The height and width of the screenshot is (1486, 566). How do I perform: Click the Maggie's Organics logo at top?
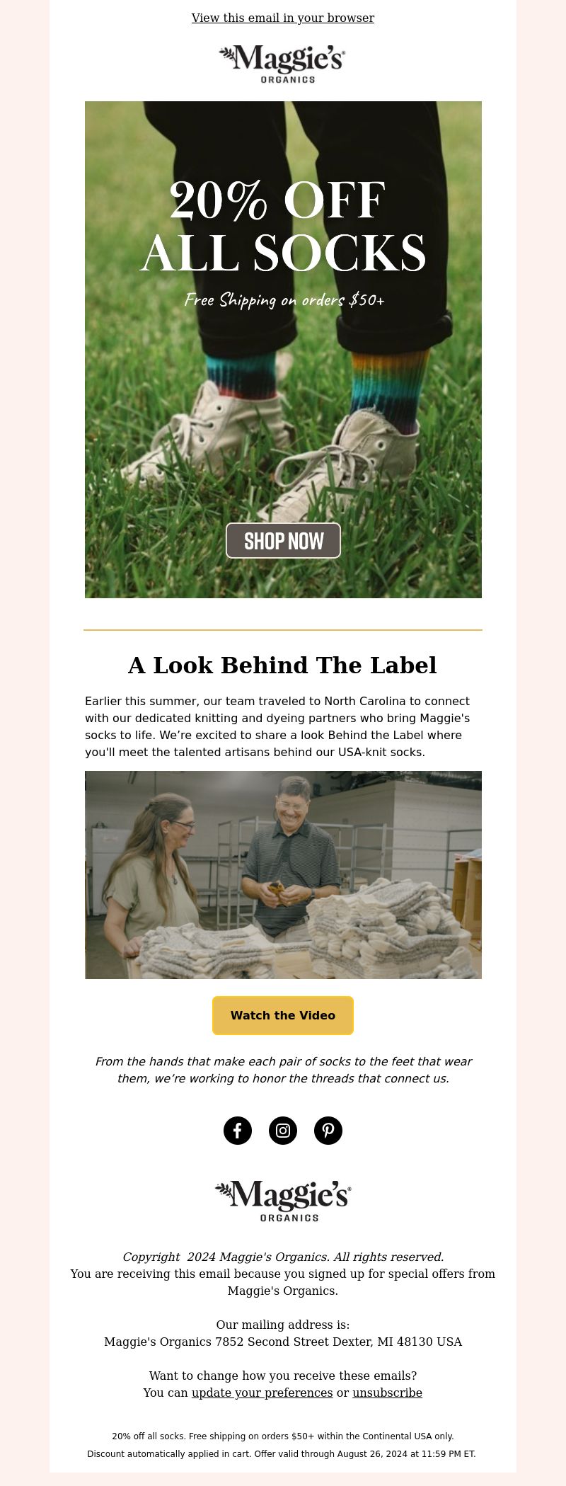click(283, 64)
